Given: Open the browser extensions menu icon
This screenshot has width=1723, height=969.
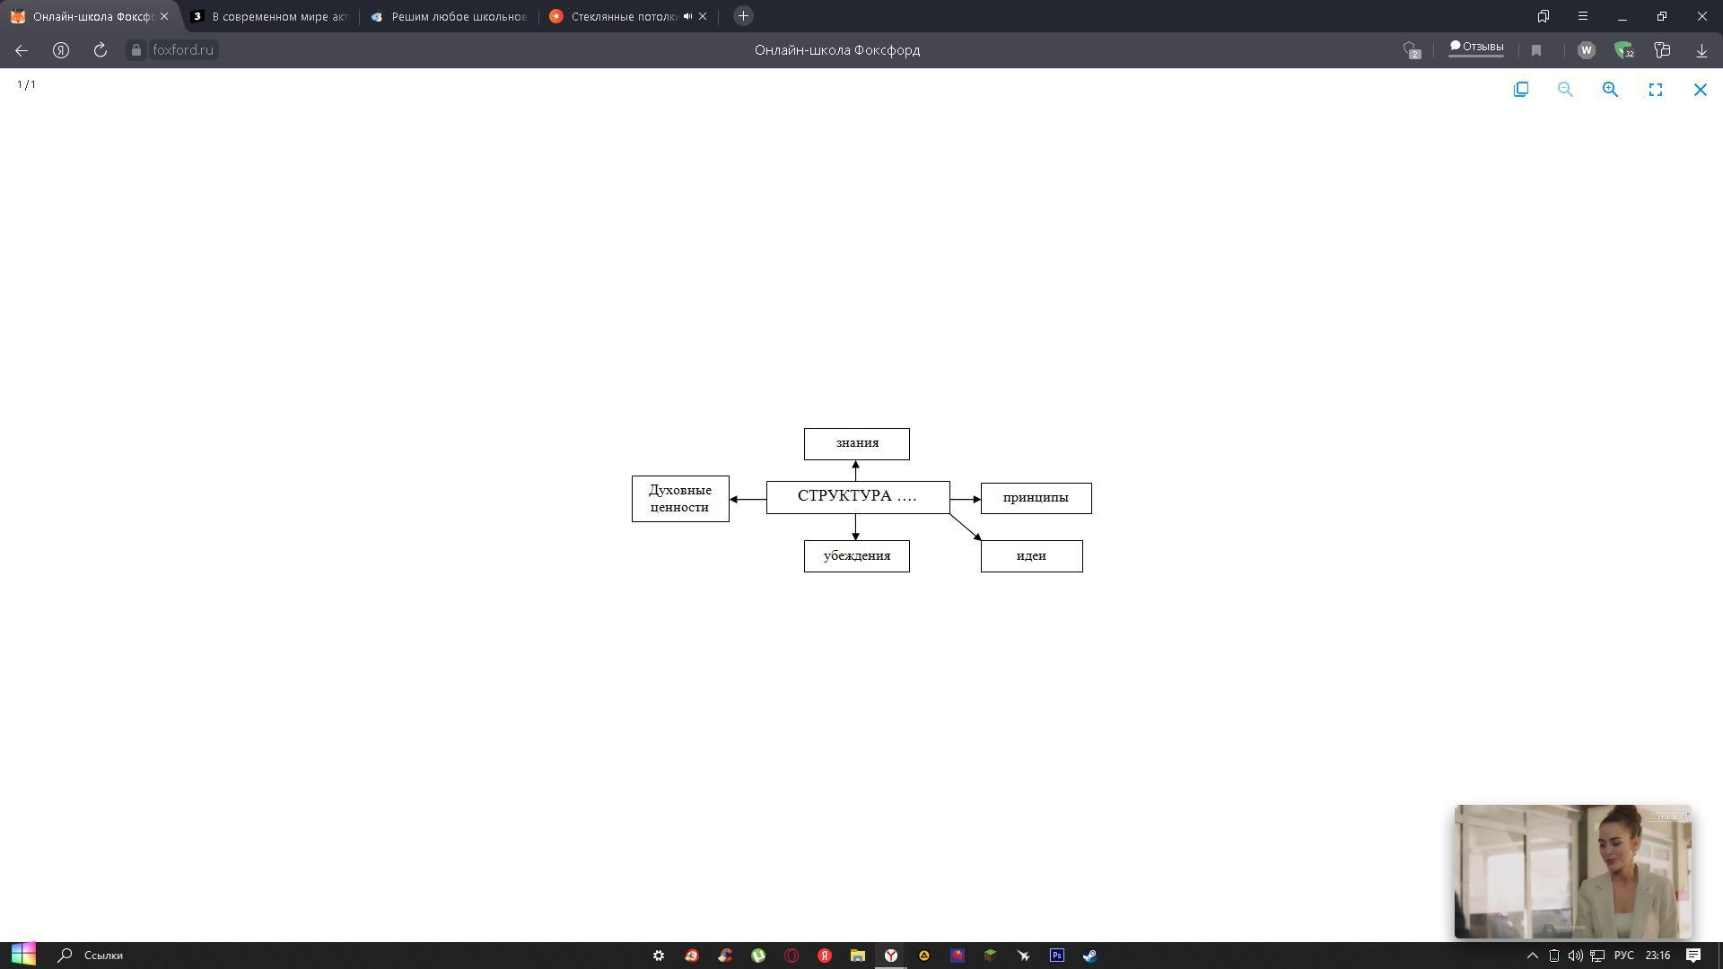Looking at the screenshot, I should click(x=1662, y=50).
